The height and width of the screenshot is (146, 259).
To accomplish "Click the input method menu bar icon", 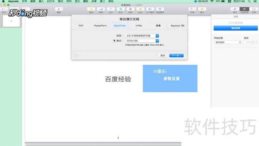I will 230,1.
